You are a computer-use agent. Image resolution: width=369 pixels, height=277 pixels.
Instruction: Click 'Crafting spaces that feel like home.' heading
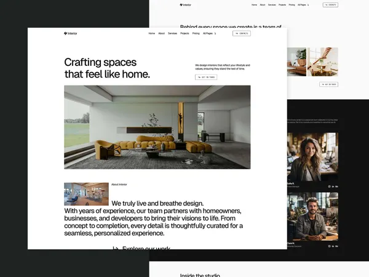[x=107, y=68]
